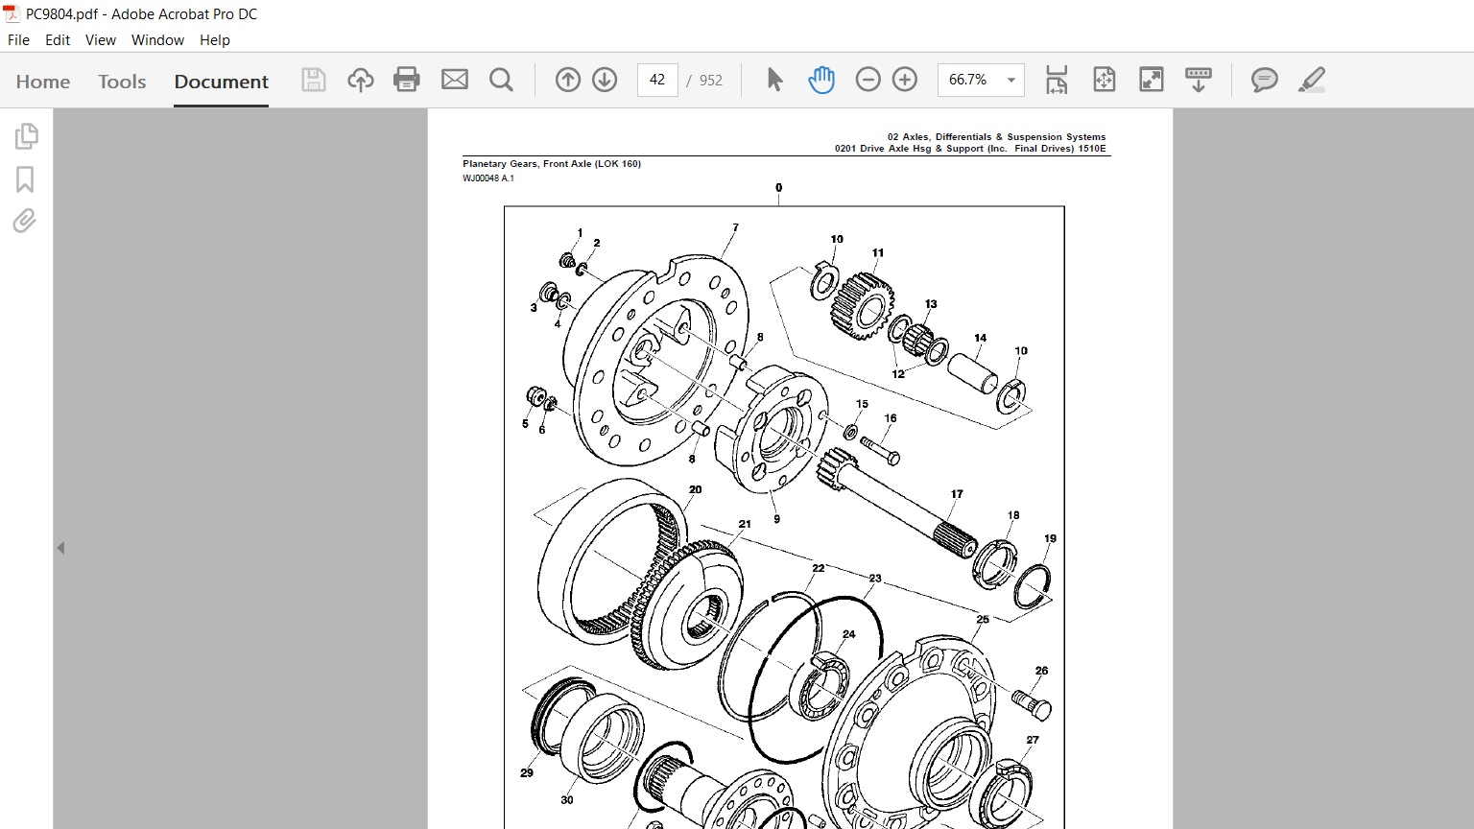This screenshot has width=1474, height=829.
Task: Click the drawing code 'WJ00048 A.1'
Action: pyautogui.click(x=488, y=178)
